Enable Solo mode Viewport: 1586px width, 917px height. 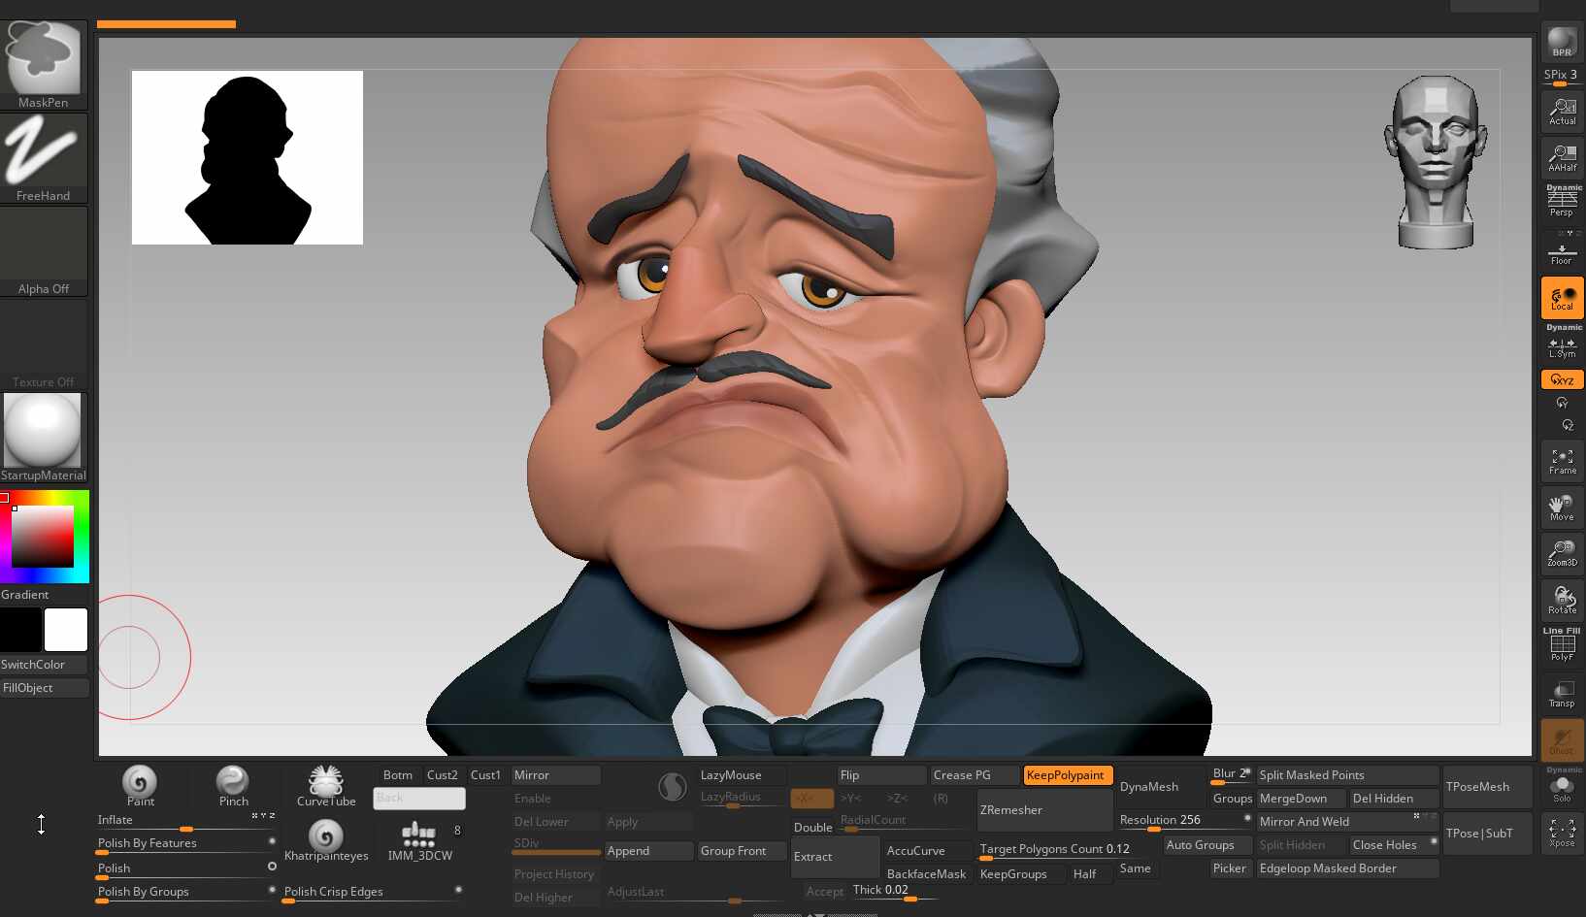[1562, 788]
